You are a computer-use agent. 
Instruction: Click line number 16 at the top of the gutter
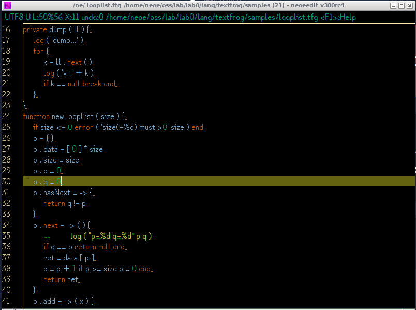7,29
